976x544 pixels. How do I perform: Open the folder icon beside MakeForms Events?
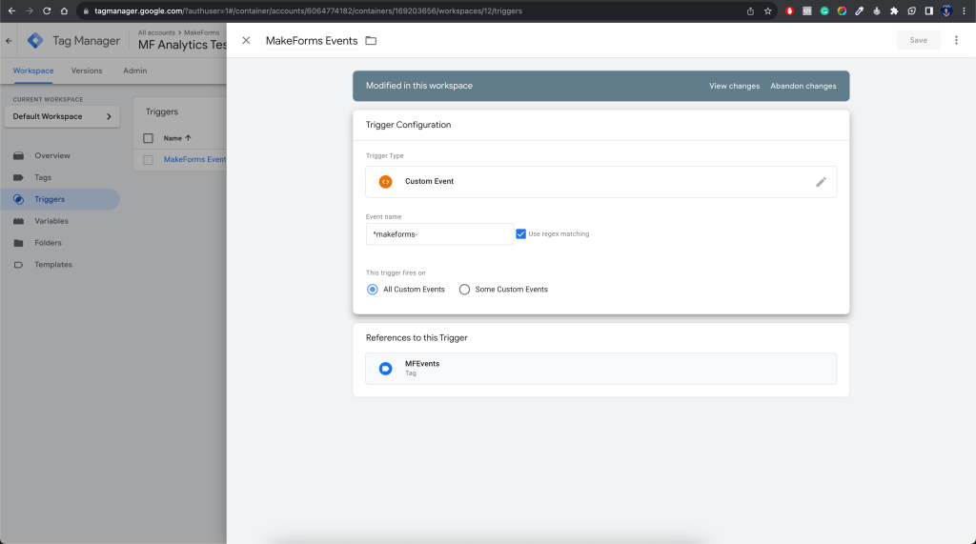[371, 40]
